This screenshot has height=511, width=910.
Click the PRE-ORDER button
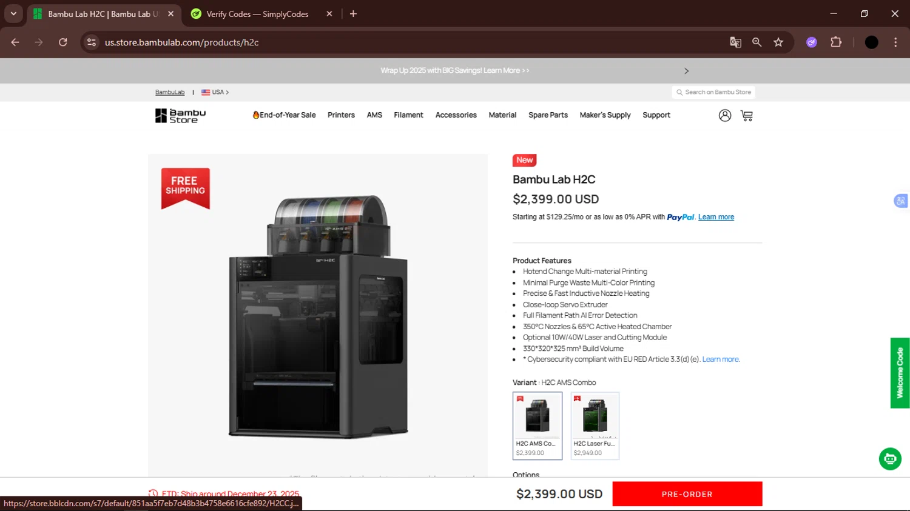click(687, 494)
